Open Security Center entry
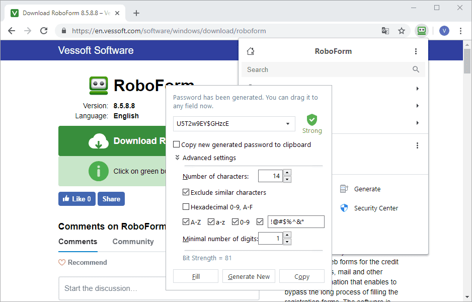The image size is (472, 302). point(376,208)
